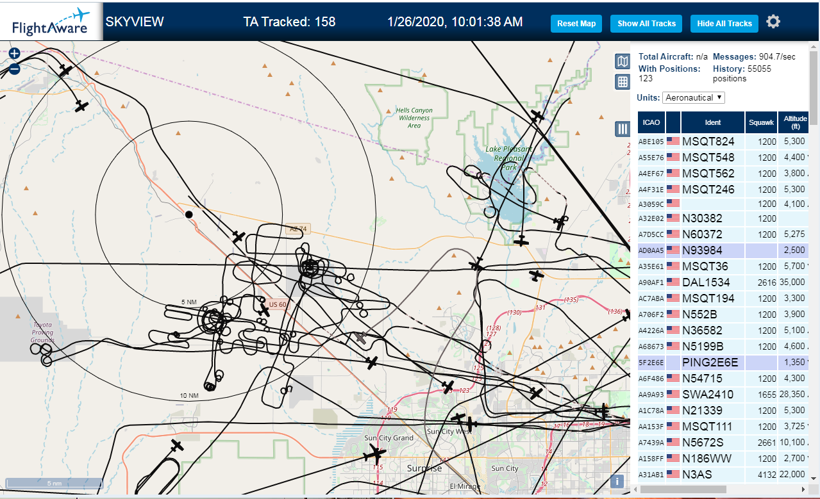This screenshot has height=499, width=820.
Task: Select the N36582 aircraft row
Action: pyautogui.click(x=723, y=331)
